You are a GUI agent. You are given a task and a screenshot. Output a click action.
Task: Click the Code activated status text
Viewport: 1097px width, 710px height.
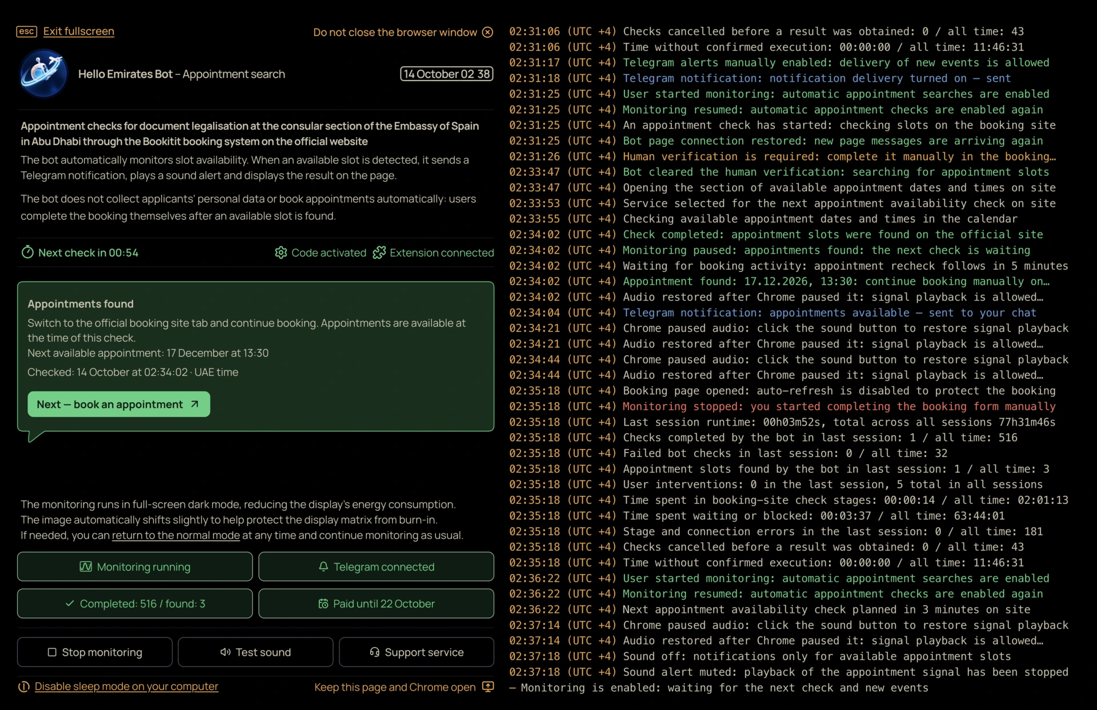(x=329, y=252)
